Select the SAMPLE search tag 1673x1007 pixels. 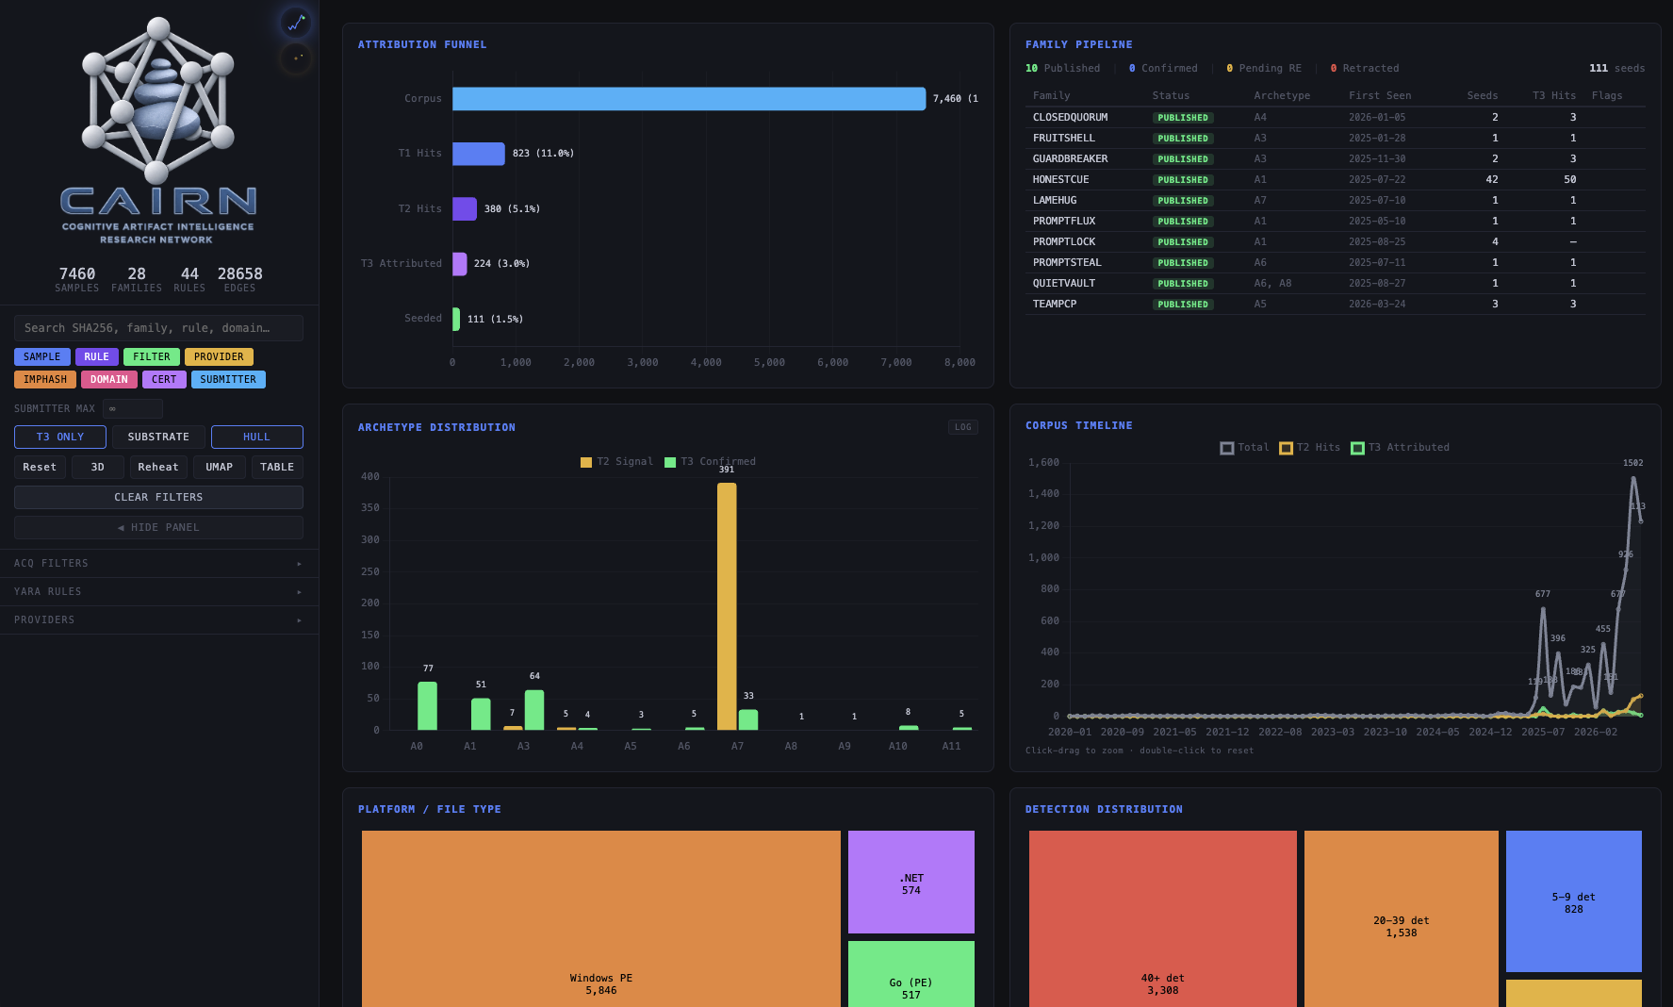click(x=42, y=357)
